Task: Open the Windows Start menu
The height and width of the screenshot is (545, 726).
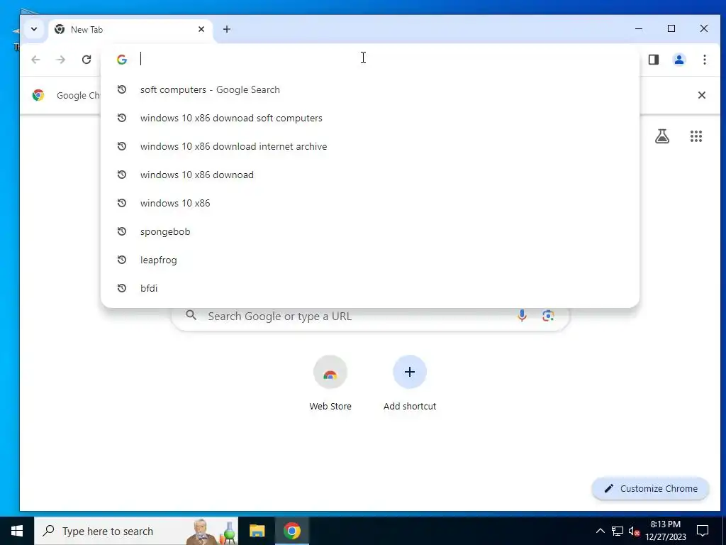Action: coord(17,531)
